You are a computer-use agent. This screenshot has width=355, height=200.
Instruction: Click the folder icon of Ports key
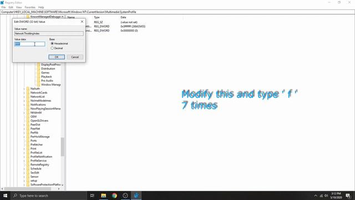(28, 141)
